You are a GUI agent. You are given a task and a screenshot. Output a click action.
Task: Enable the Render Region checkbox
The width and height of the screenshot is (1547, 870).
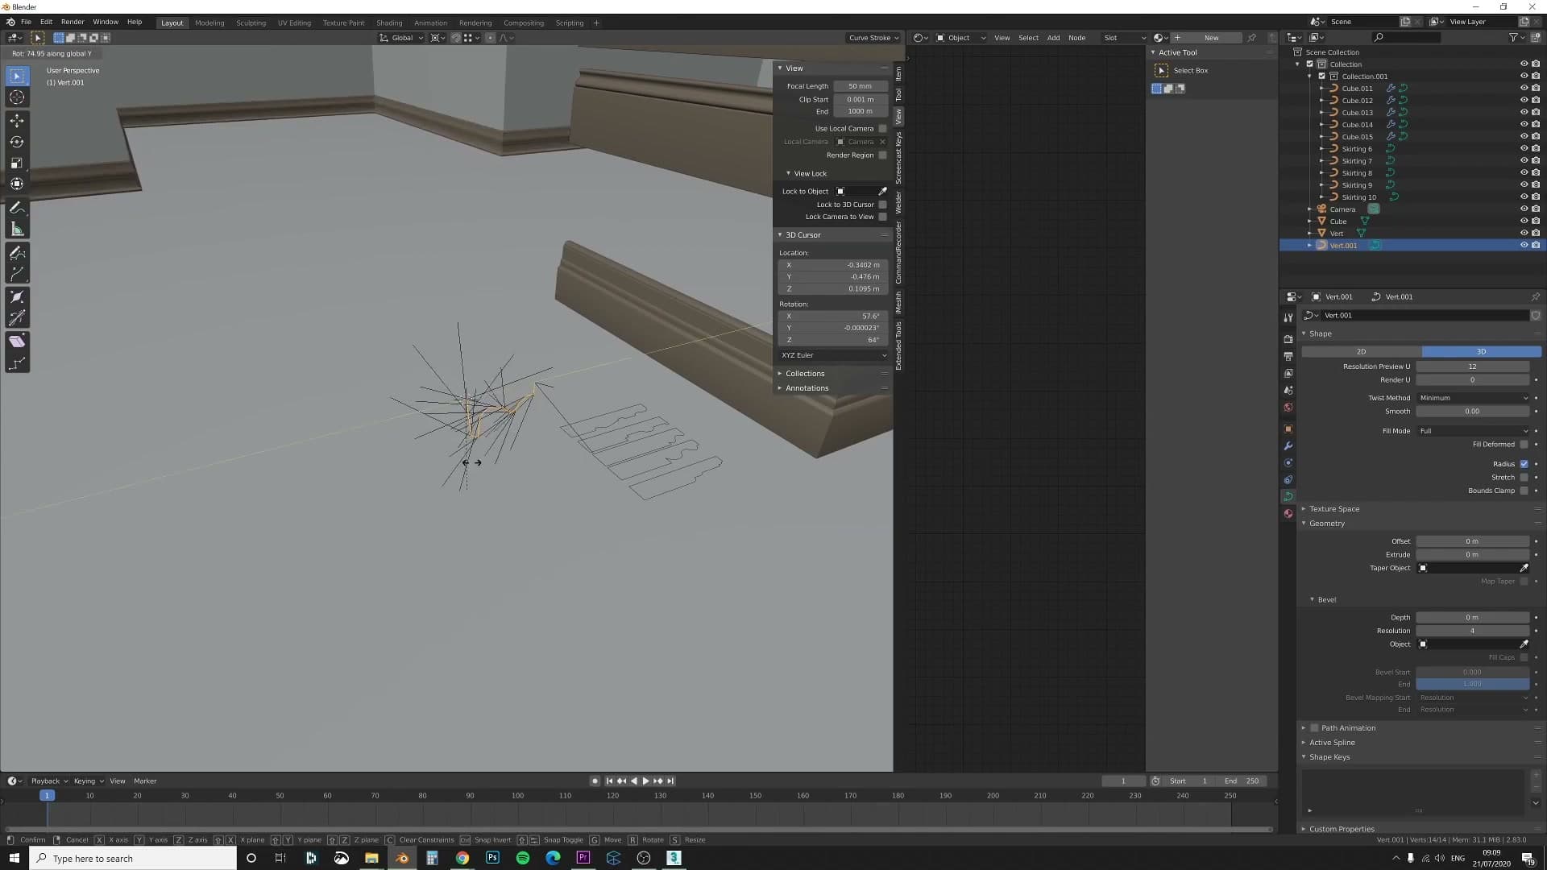point(882,155)
